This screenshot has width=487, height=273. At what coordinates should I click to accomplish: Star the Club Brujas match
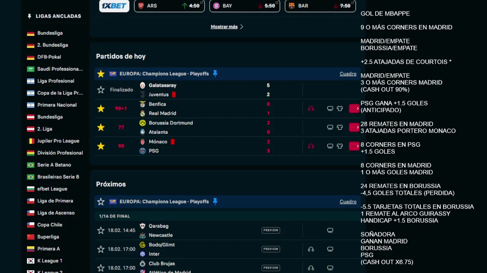coord(101,268)
